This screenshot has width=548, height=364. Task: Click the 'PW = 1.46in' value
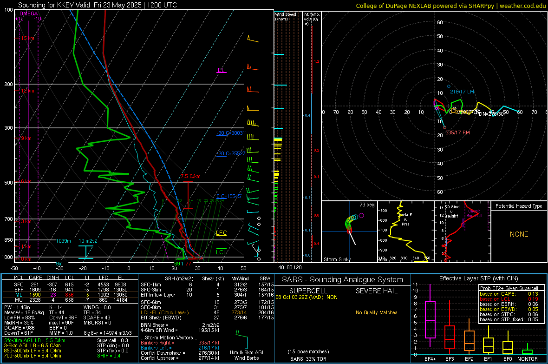point(17,307)
